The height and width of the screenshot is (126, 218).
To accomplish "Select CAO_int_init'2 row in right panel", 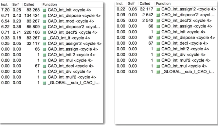I will 166,49.
